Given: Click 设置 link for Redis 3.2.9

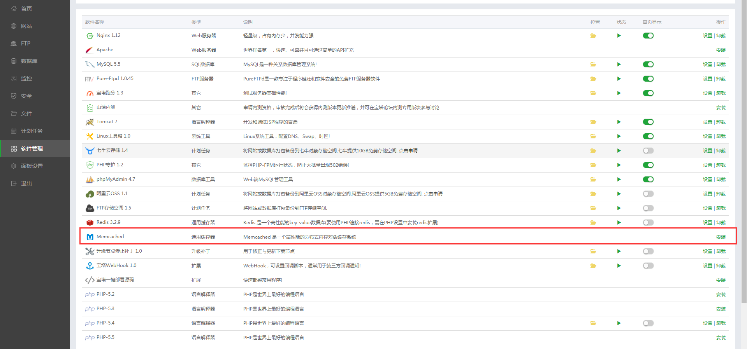Looking at the screenshot, I should 707,223.
